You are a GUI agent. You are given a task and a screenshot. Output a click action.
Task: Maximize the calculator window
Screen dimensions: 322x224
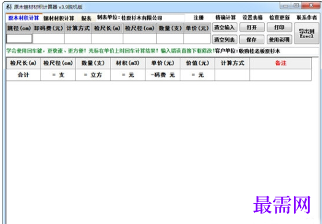coord(296,6)
